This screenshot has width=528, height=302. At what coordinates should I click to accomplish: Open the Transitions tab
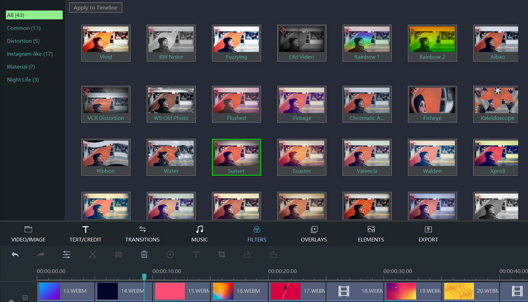click(142, 233)
